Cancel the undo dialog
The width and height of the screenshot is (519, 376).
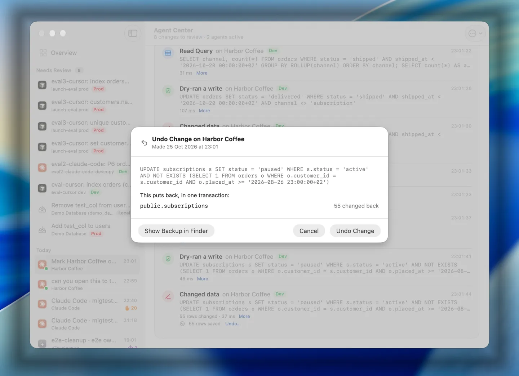click(309, 231)
